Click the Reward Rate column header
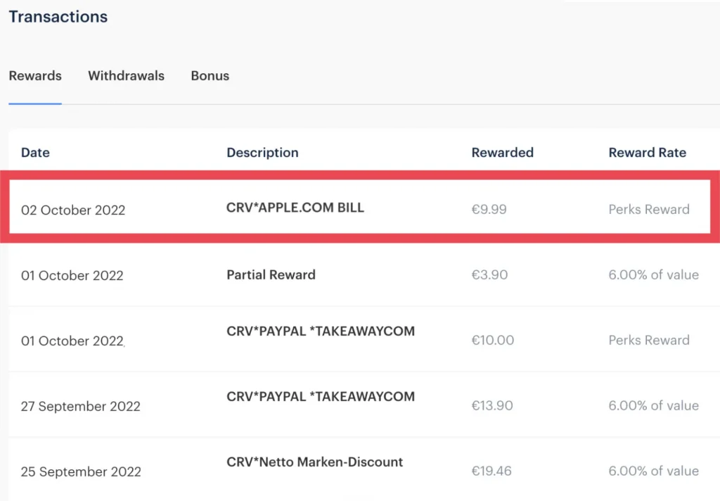Screen dimensions: 720x501 [x=647, y=153]
